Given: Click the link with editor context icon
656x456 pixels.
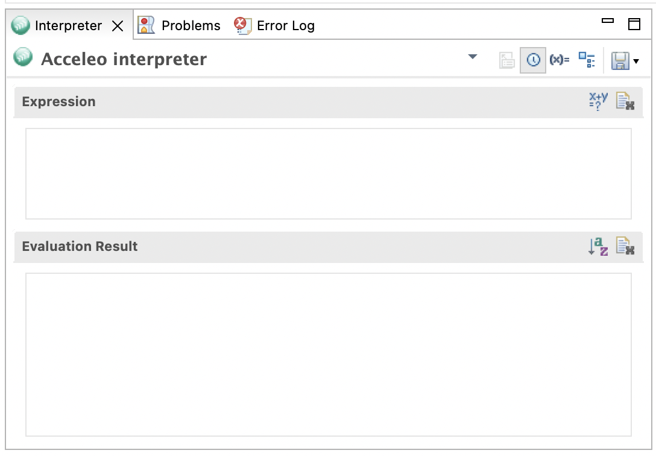Looking at the screenshot, I should (x=506, y=60).
